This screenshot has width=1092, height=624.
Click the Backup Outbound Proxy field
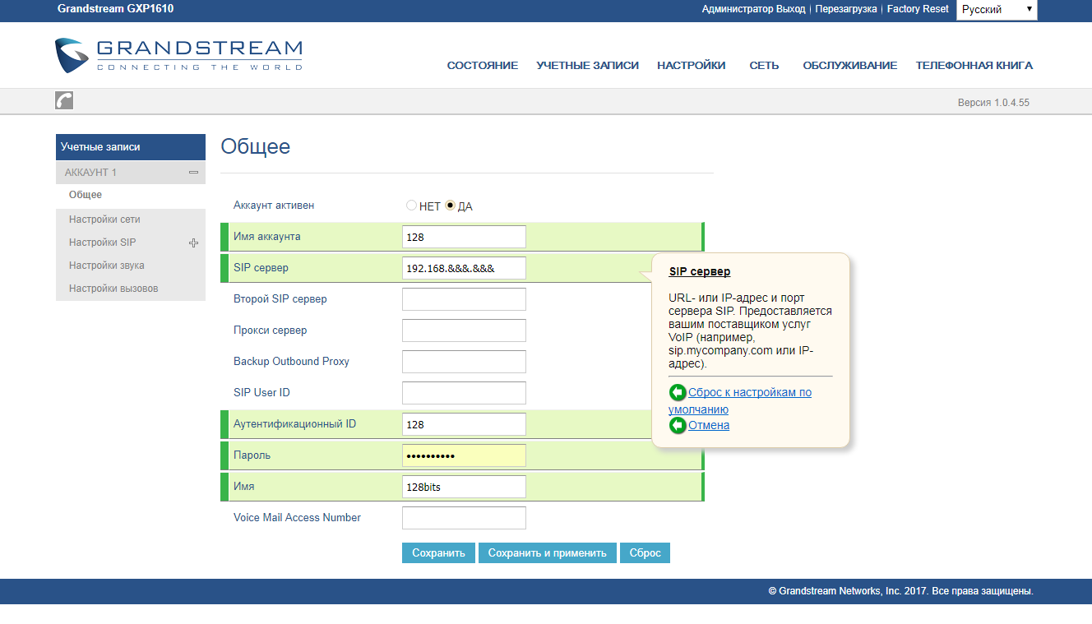click(464, 362)
